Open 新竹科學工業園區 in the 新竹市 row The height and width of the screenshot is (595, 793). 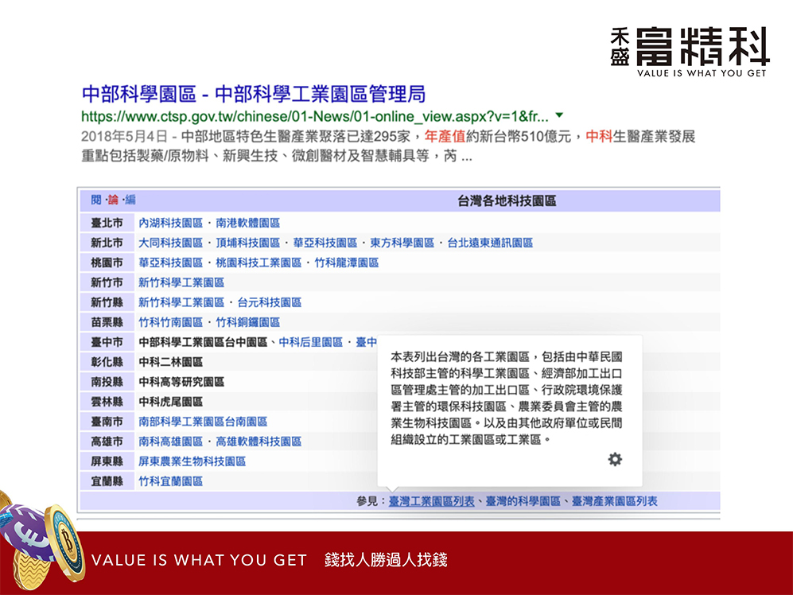click(181, 282)
